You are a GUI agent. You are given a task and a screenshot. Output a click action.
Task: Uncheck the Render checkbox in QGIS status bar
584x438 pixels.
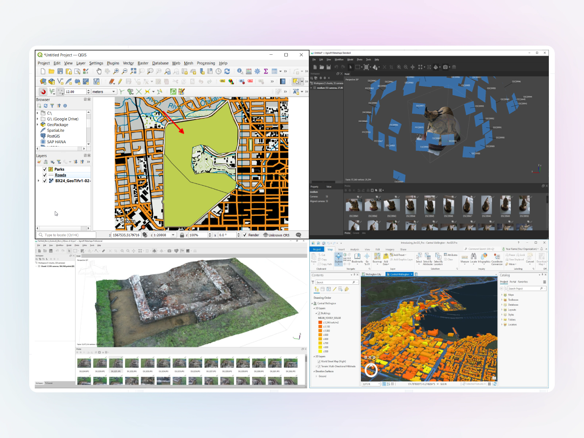click(245, 235)
